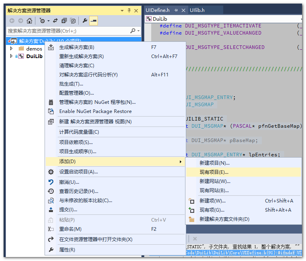
Task: Go to Home view in Solution Explorer
Action: 29,20
